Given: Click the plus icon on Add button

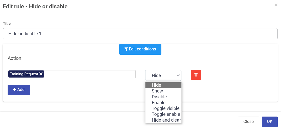Looking at the screenshot, I should coord(15,90).
